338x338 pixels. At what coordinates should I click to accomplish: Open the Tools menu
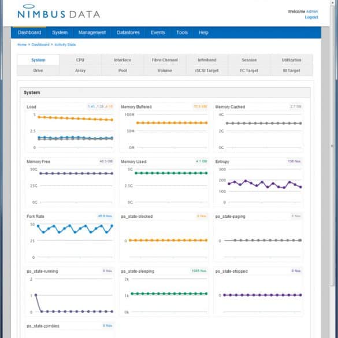(182, 32)
